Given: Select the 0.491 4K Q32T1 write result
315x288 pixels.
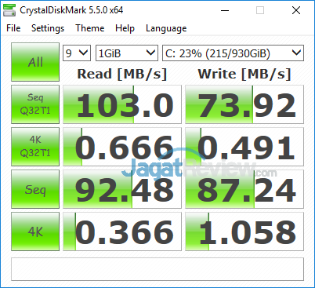Looking at the screenshot, I should point(244,147).
